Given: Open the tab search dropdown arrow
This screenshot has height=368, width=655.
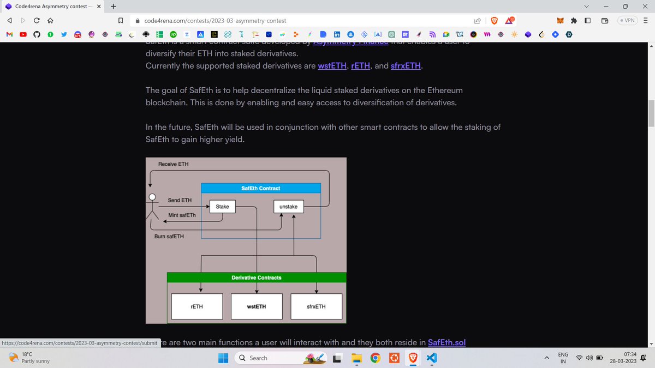Looking at the screenshot, I should point(587,7).
